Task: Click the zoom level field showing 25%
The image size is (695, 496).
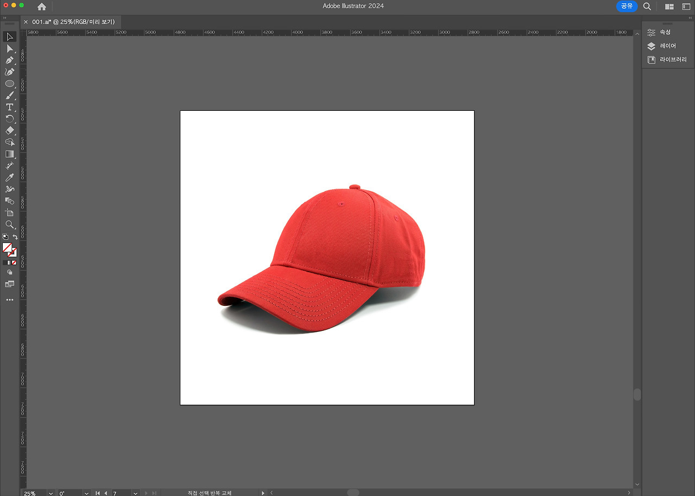Action: click(34, 493)
